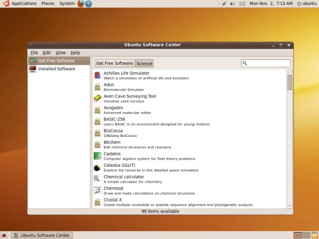Select the Cadabra entry
The height and width of the screenshot is (239, 319).
190,156
